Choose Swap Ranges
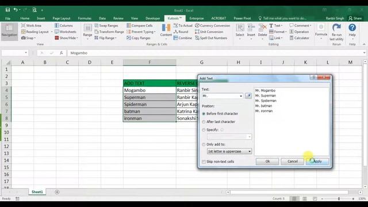The width and height of the screenshot is (368, 207). [x=106, y=25]
